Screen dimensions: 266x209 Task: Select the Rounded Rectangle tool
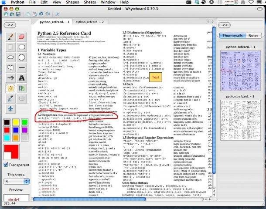(21, 47)
